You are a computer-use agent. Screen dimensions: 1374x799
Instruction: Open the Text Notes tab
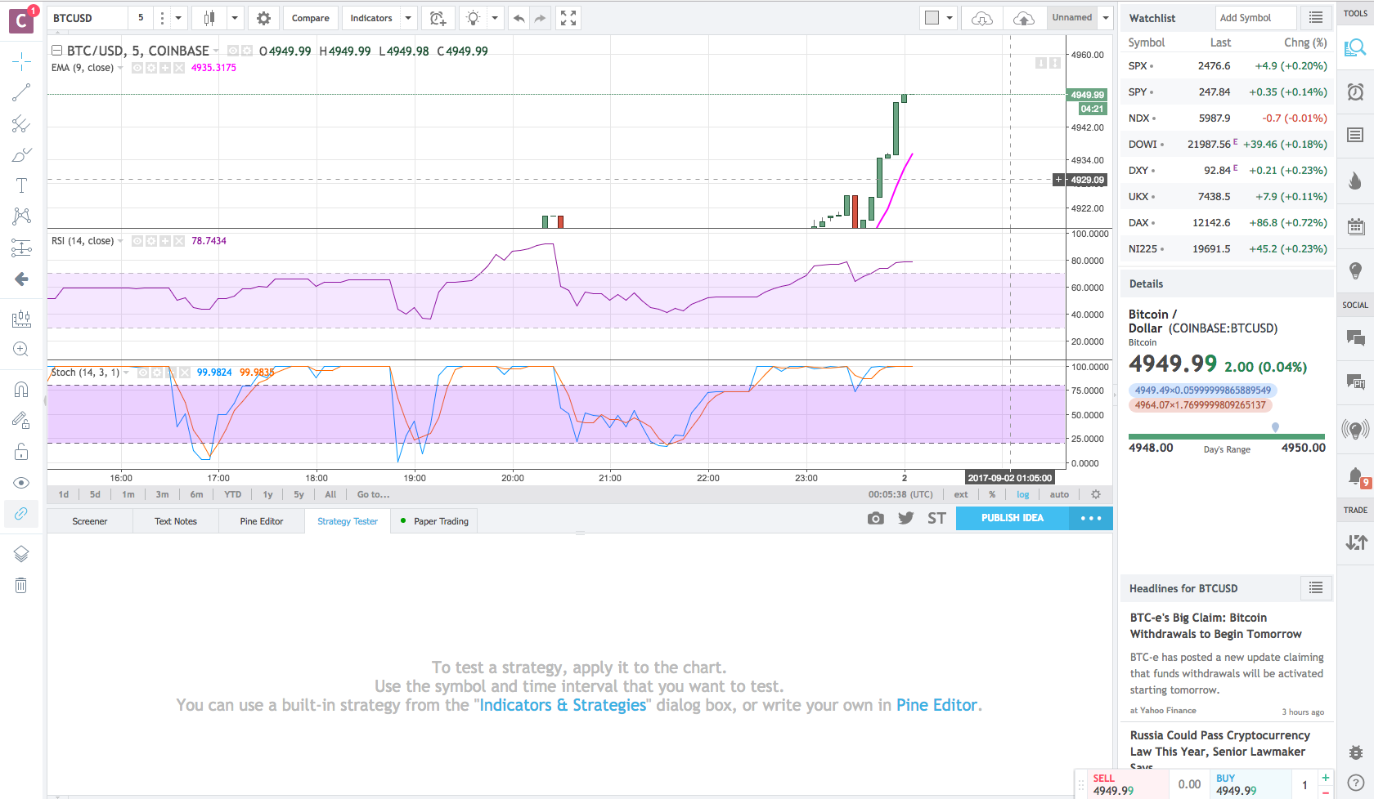pos(176,521)
